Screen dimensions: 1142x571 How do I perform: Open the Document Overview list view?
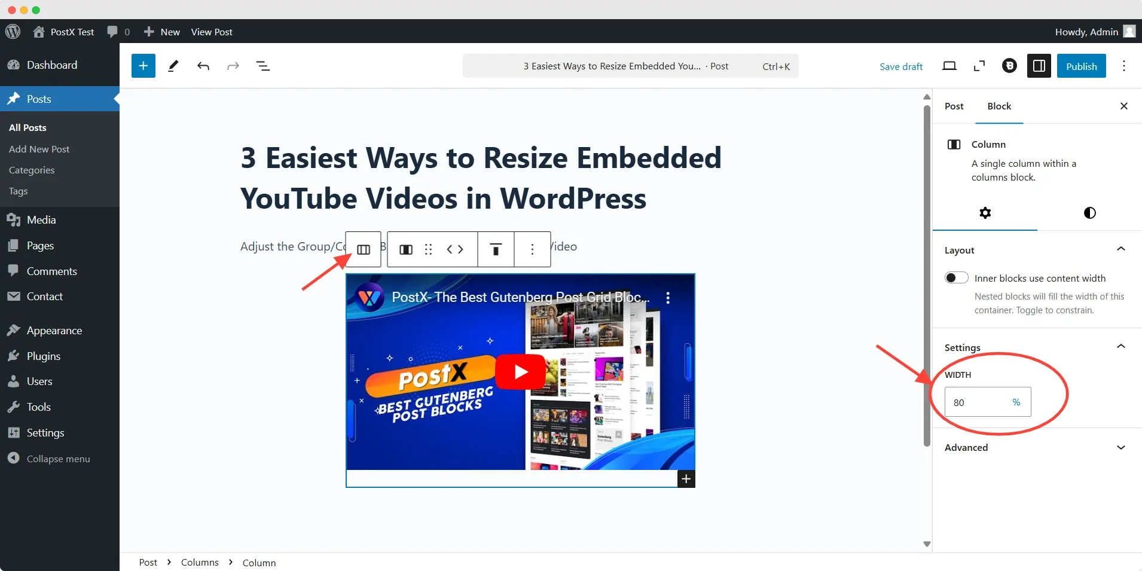tap(263, 66)
